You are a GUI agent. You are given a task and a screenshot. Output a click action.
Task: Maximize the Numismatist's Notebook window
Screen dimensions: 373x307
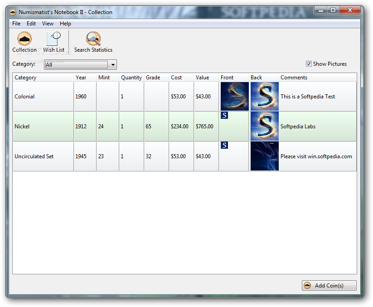tap(333, 10)
